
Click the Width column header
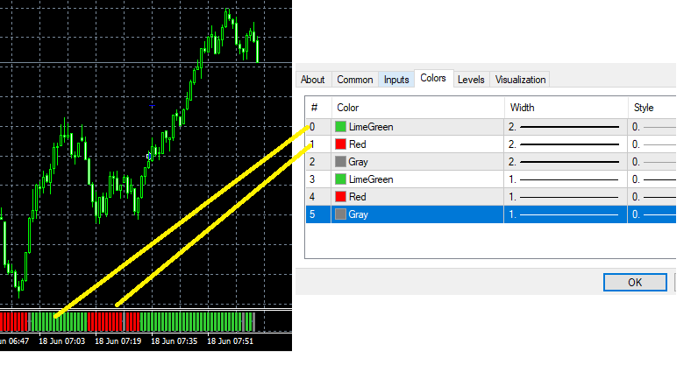pyautogui.click(x=566, y=108)
